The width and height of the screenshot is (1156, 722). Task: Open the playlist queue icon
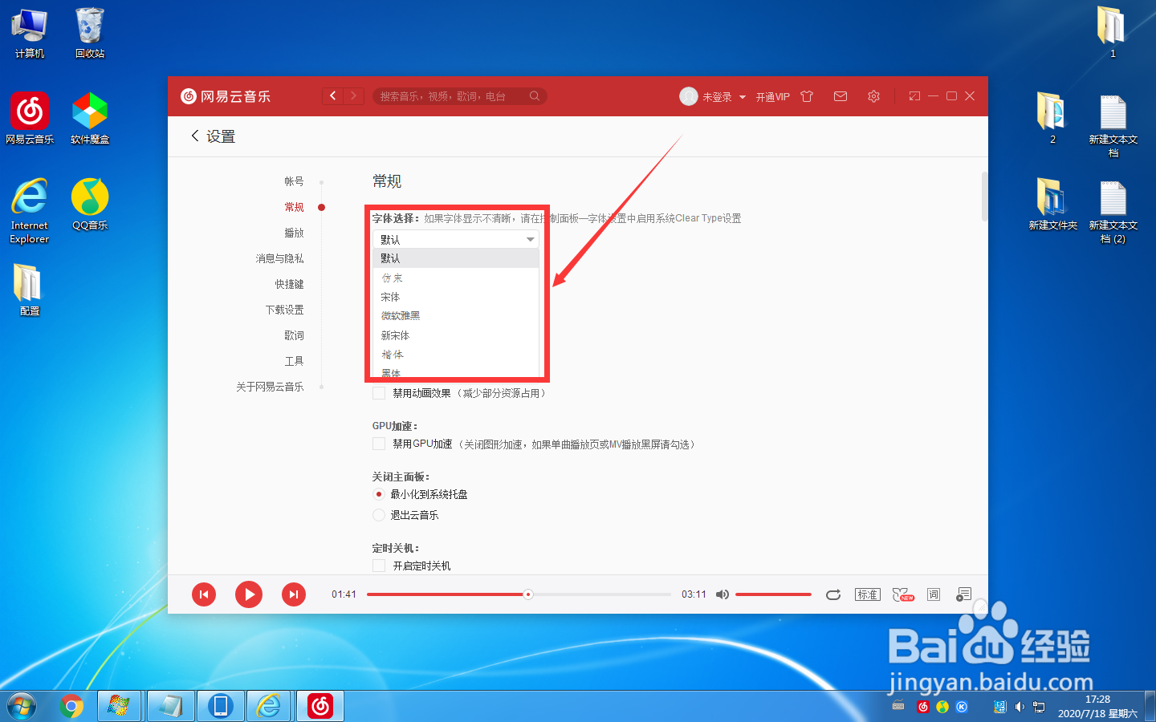pyautogui.click(x=964, y=594)
